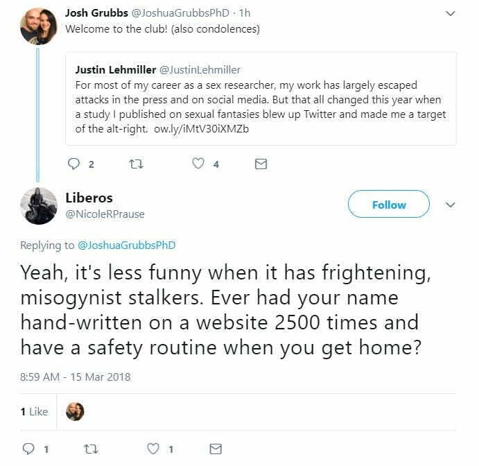Open more options chevron beside Follow button
This screenshot has width=479, height=466.
[450, 205]
